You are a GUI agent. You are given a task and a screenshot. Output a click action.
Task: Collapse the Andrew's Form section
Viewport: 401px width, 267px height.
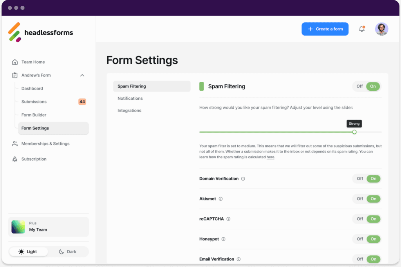(82, 75)
